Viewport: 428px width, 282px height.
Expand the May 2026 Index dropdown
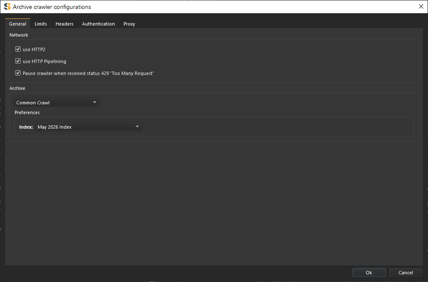coord(89,127)
